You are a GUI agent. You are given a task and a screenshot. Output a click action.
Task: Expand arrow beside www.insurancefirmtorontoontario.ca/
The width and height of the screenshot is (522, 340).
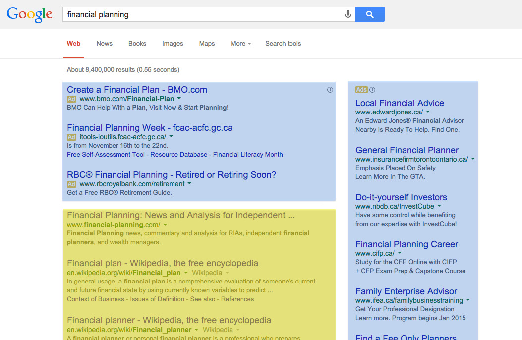473,159
